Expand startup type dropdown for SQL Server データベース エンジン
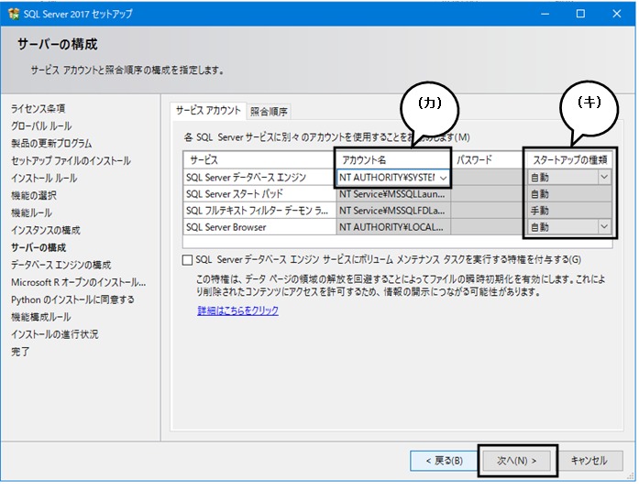 pos(604,177)
